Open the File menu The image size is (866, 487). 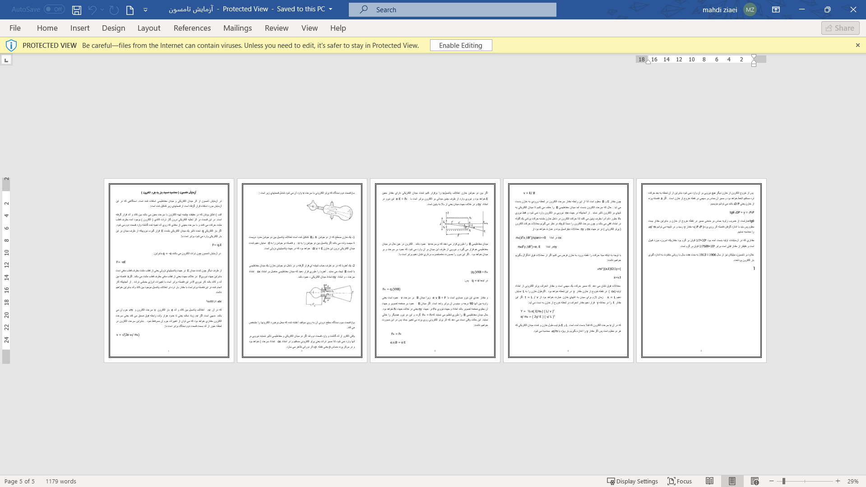[15, 28]
